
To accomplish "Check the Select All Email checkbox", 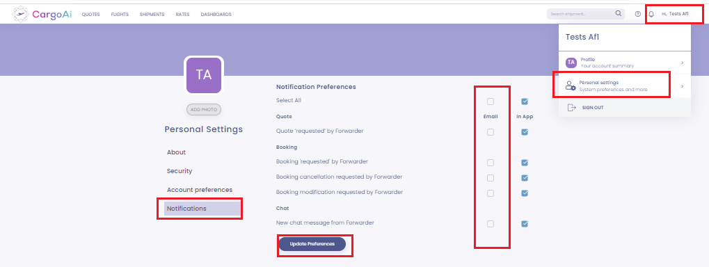I will point(491,102).
